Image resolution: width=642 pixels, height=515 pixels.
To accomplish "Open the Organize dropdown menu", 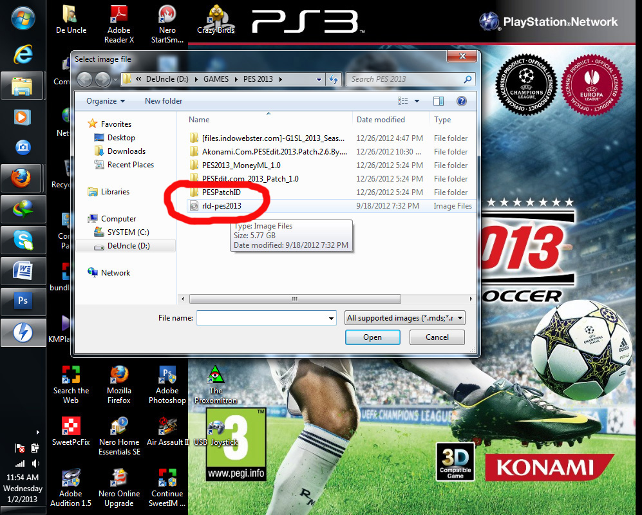I will (106, 101).
